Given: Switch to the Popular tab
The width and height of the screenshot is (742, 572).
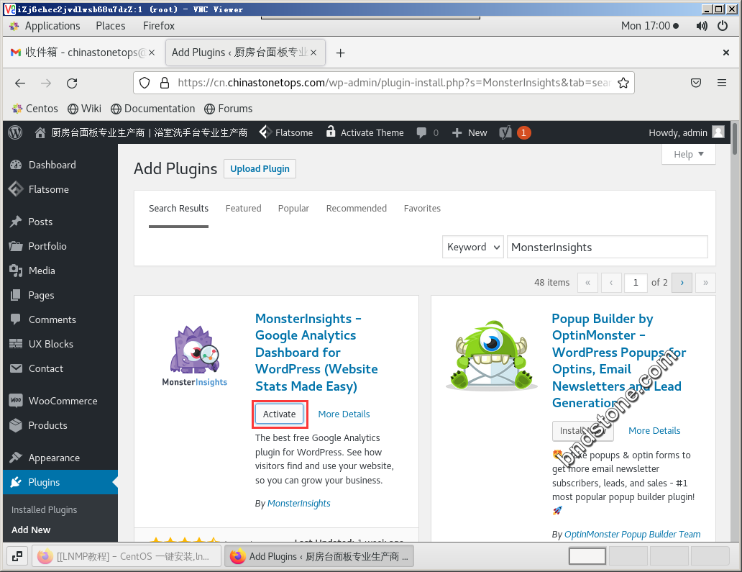Looking at the screenshot, I should (x=293, y=209).
